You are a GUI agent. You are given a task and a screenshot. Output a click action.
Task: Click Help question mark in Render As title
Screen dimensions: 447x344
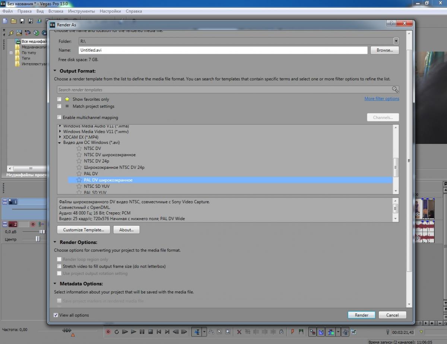[391, 23]
